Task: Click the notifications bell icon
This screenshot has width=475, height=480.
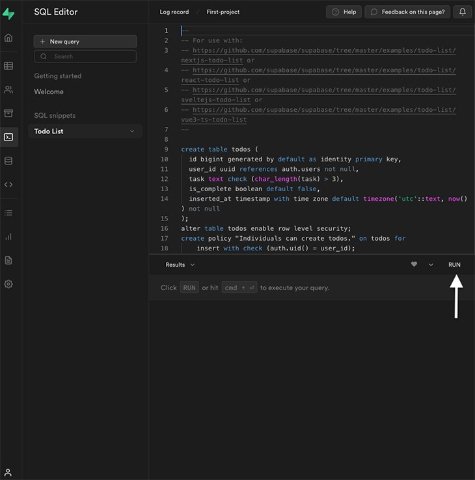Action: (463, 12)
